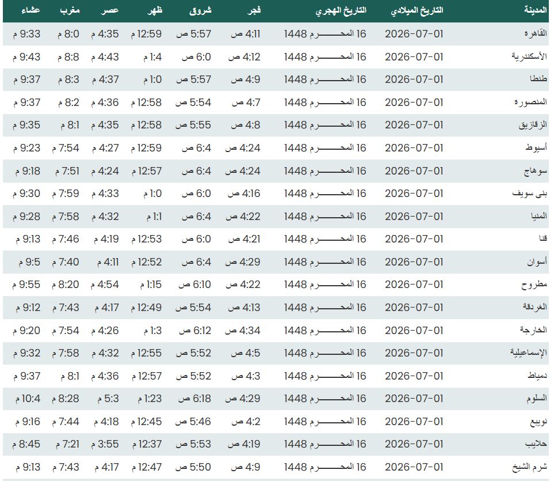This screenshot has height=481, width=550.
Task: Click the عصر column header
Action: click(x=110, y=10)
